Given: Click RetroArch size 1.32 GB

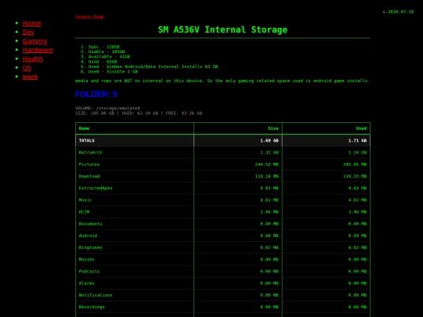Looking at the screenshot, I should (x=269, y=153).
